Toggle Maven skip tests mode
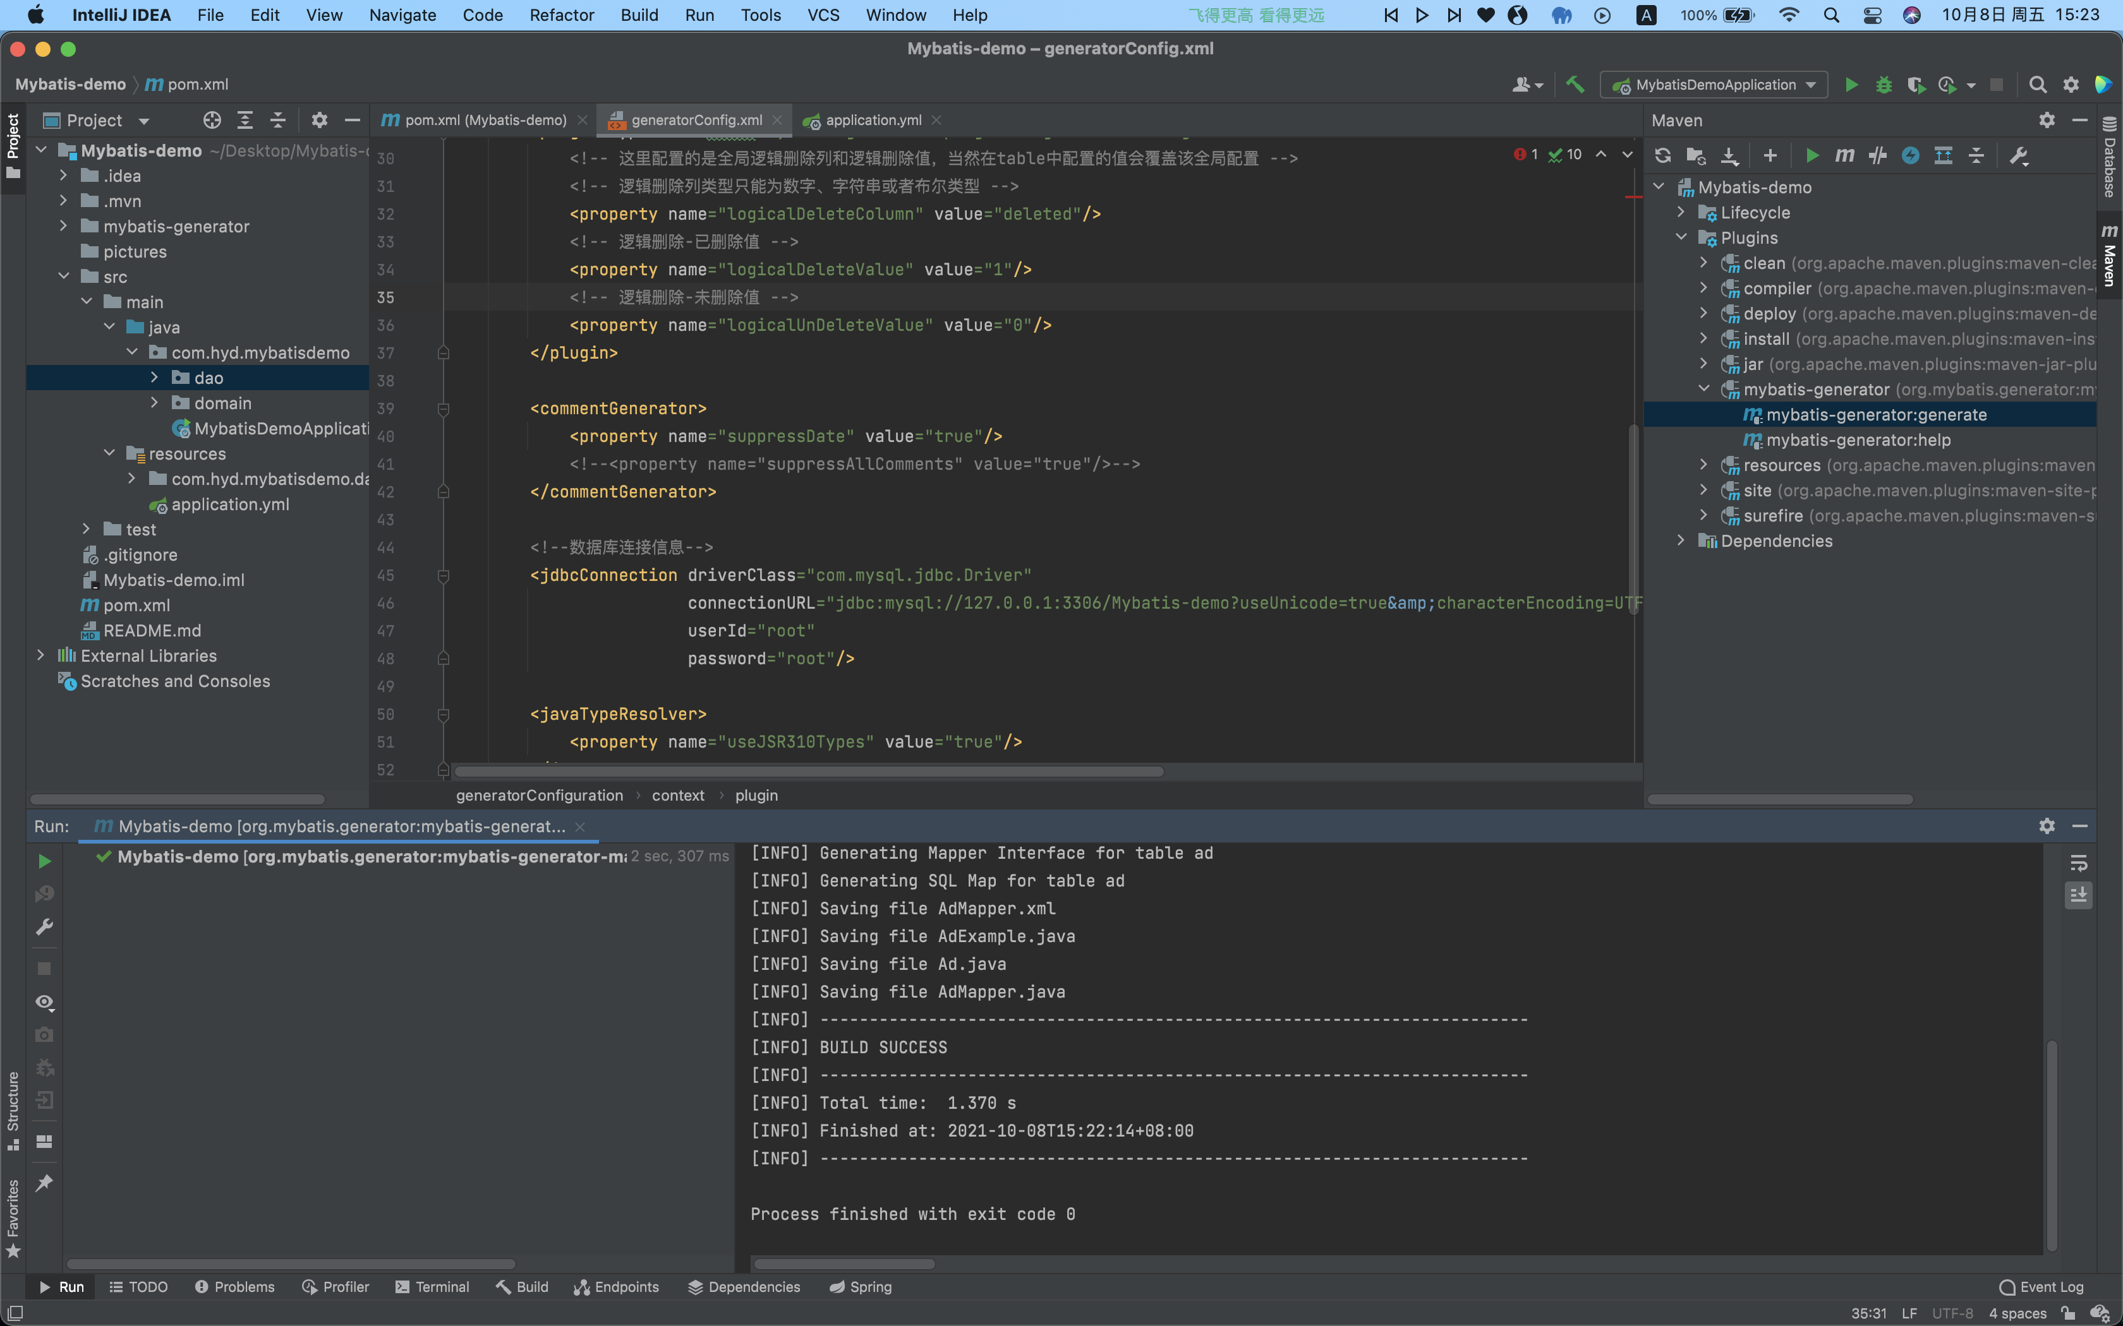The height and width of the screenshot is (1326, 2123). coord(1911,156)
